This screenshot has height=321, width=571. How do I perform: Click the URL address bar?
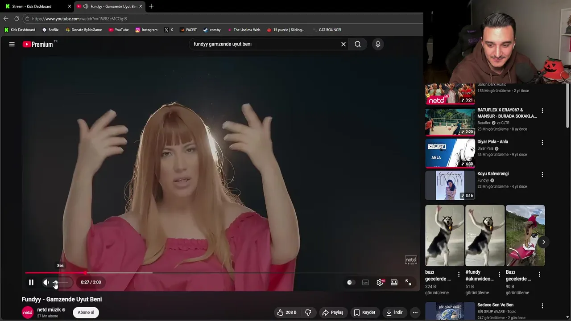click(x=223, y=19)
